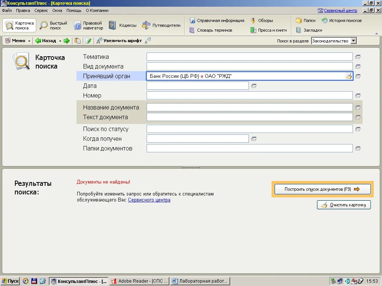Click into the Вид документа field
Viewport: 382px width, 286px height.
tap(250, 66)
